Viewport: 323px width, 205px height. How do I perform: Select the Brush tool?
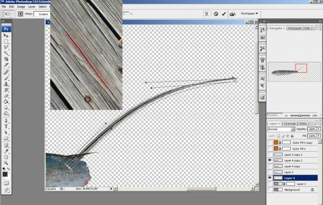6,78
